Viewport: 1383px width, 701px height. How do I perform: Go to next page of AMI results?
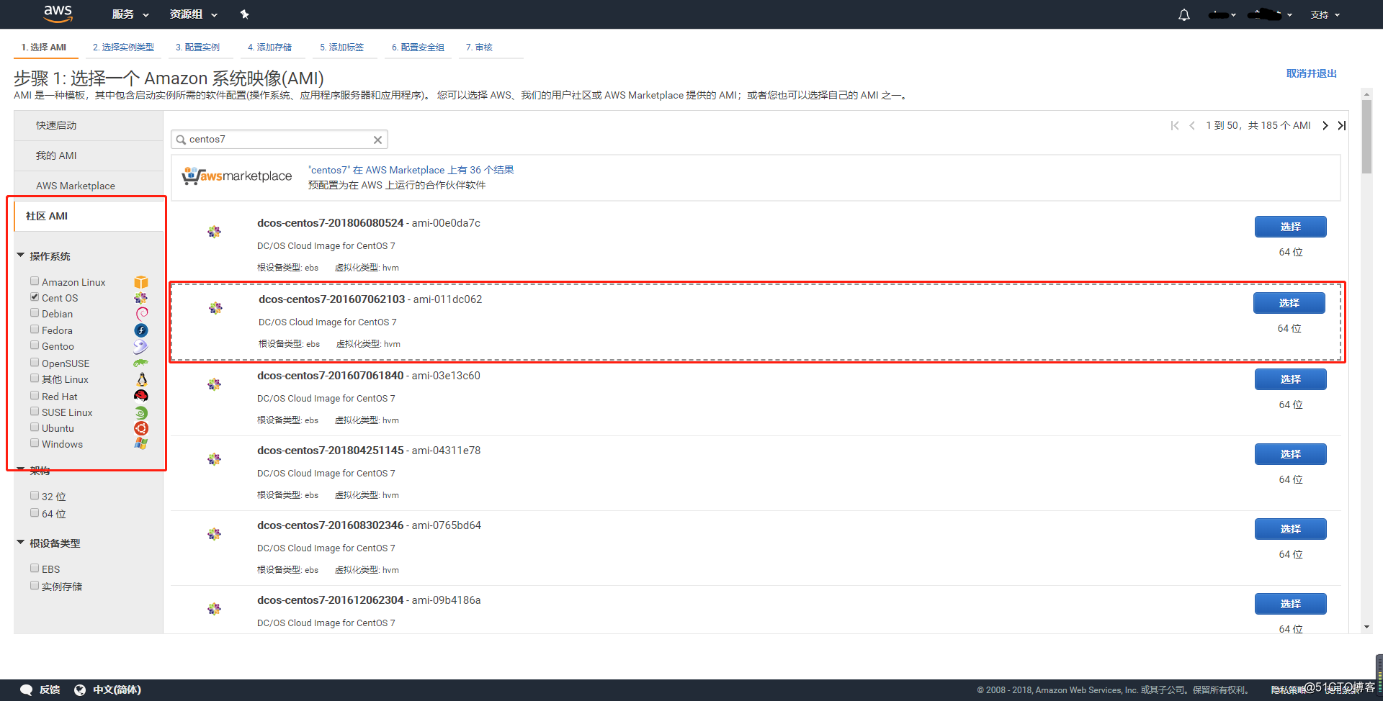pos(1325,125)
